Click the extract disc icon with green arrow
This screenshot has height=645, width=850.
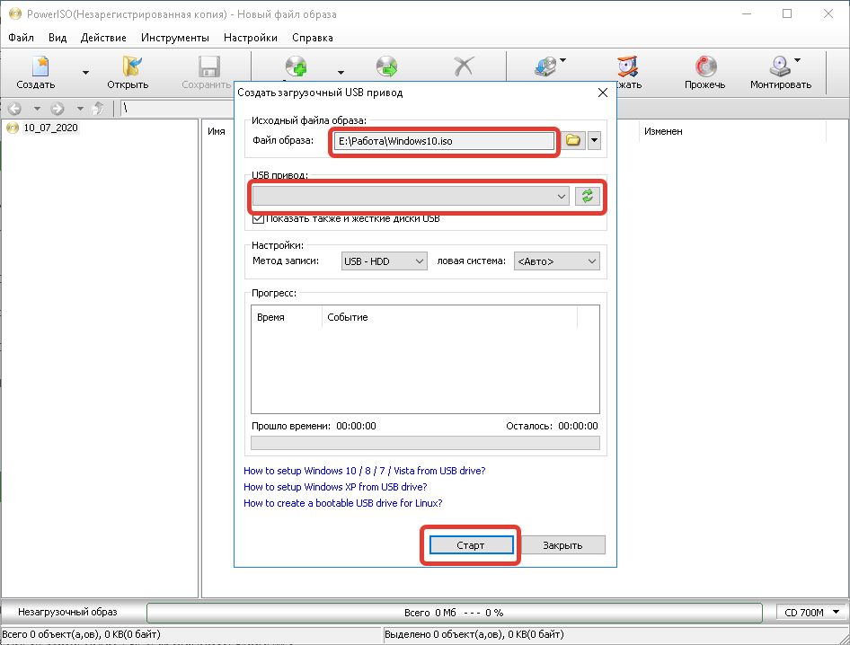point(386,66)
